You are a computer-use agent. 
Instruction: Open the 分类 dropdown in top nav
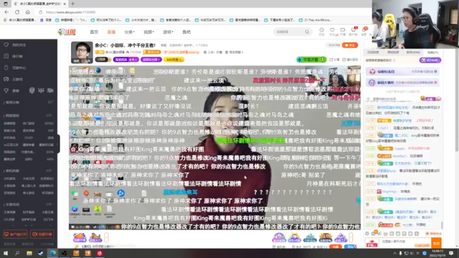129,32
